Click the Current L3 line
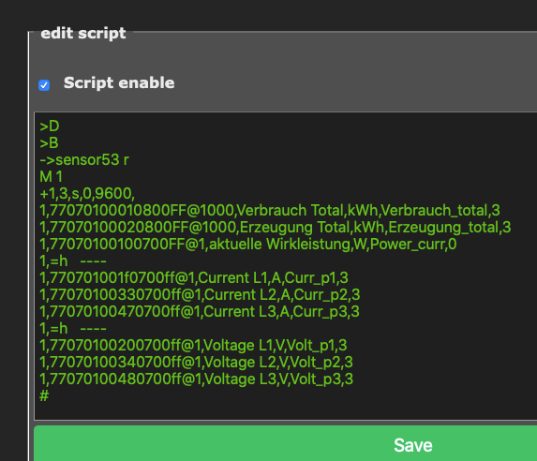 click(200, 312)
